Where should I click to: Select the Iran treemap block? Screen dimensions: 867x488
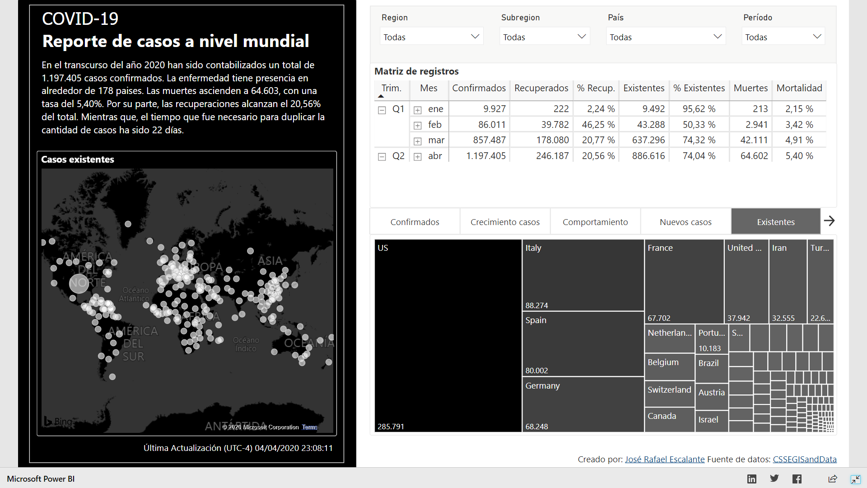click(788, 281)
